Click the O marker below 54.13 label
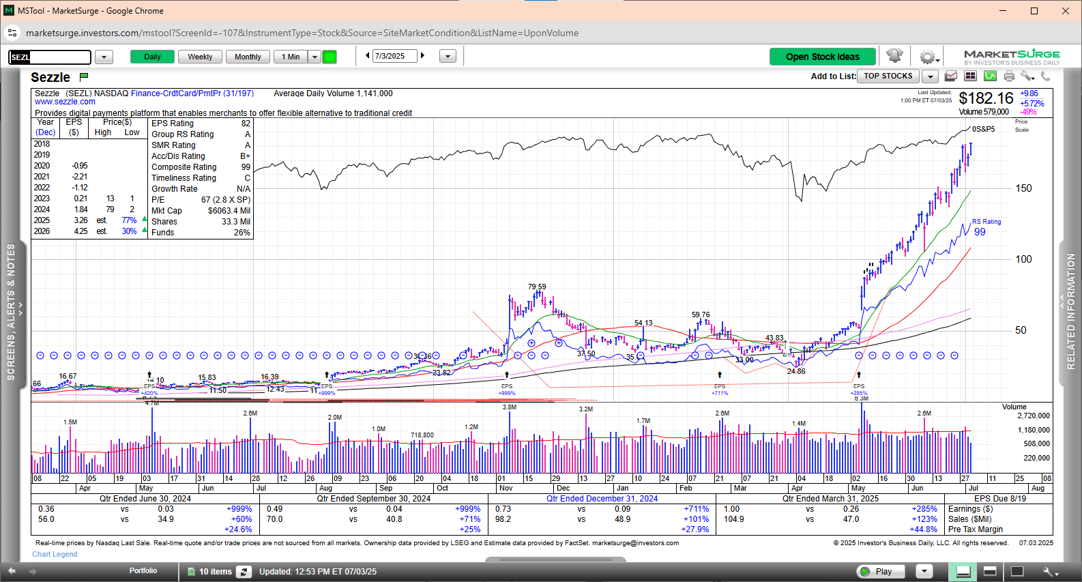The image size is (1082, 582). tap(640, 357)
